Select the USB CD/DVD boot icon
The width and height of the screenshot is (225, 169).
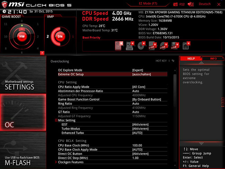pos(164,46)
